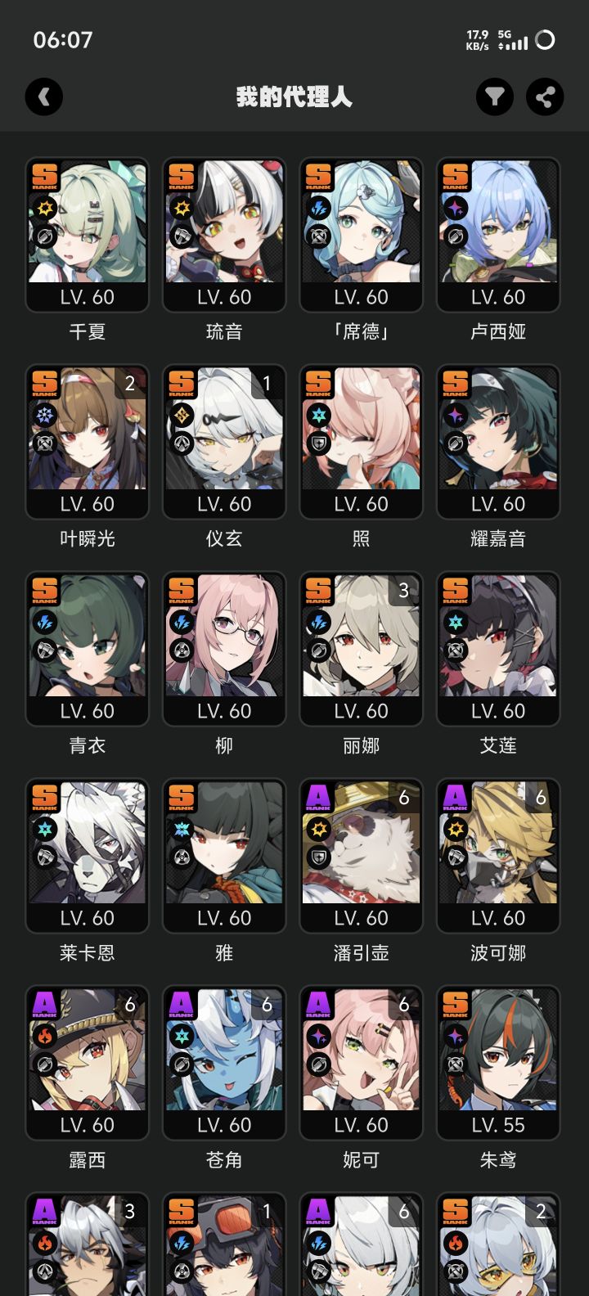
Task: Click the defense specialty icon on 照
Action: 318,443
